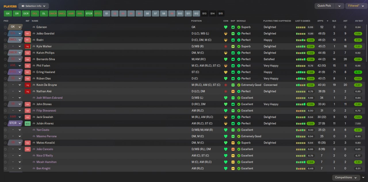368x182 pixels.
Task: Click Erling Haaland's 71 goals value
Action: click(334, 72)
